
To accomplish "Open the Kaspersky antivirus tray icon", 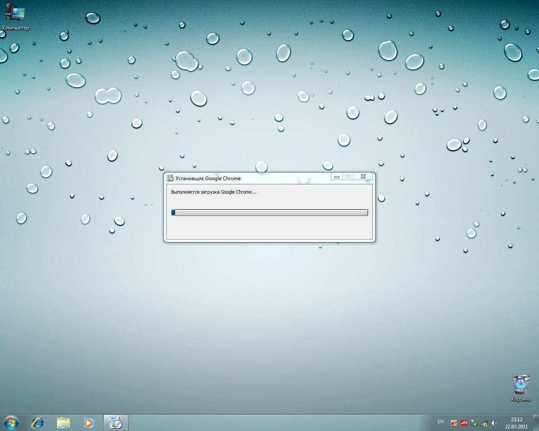I will [x=454, y=423].
